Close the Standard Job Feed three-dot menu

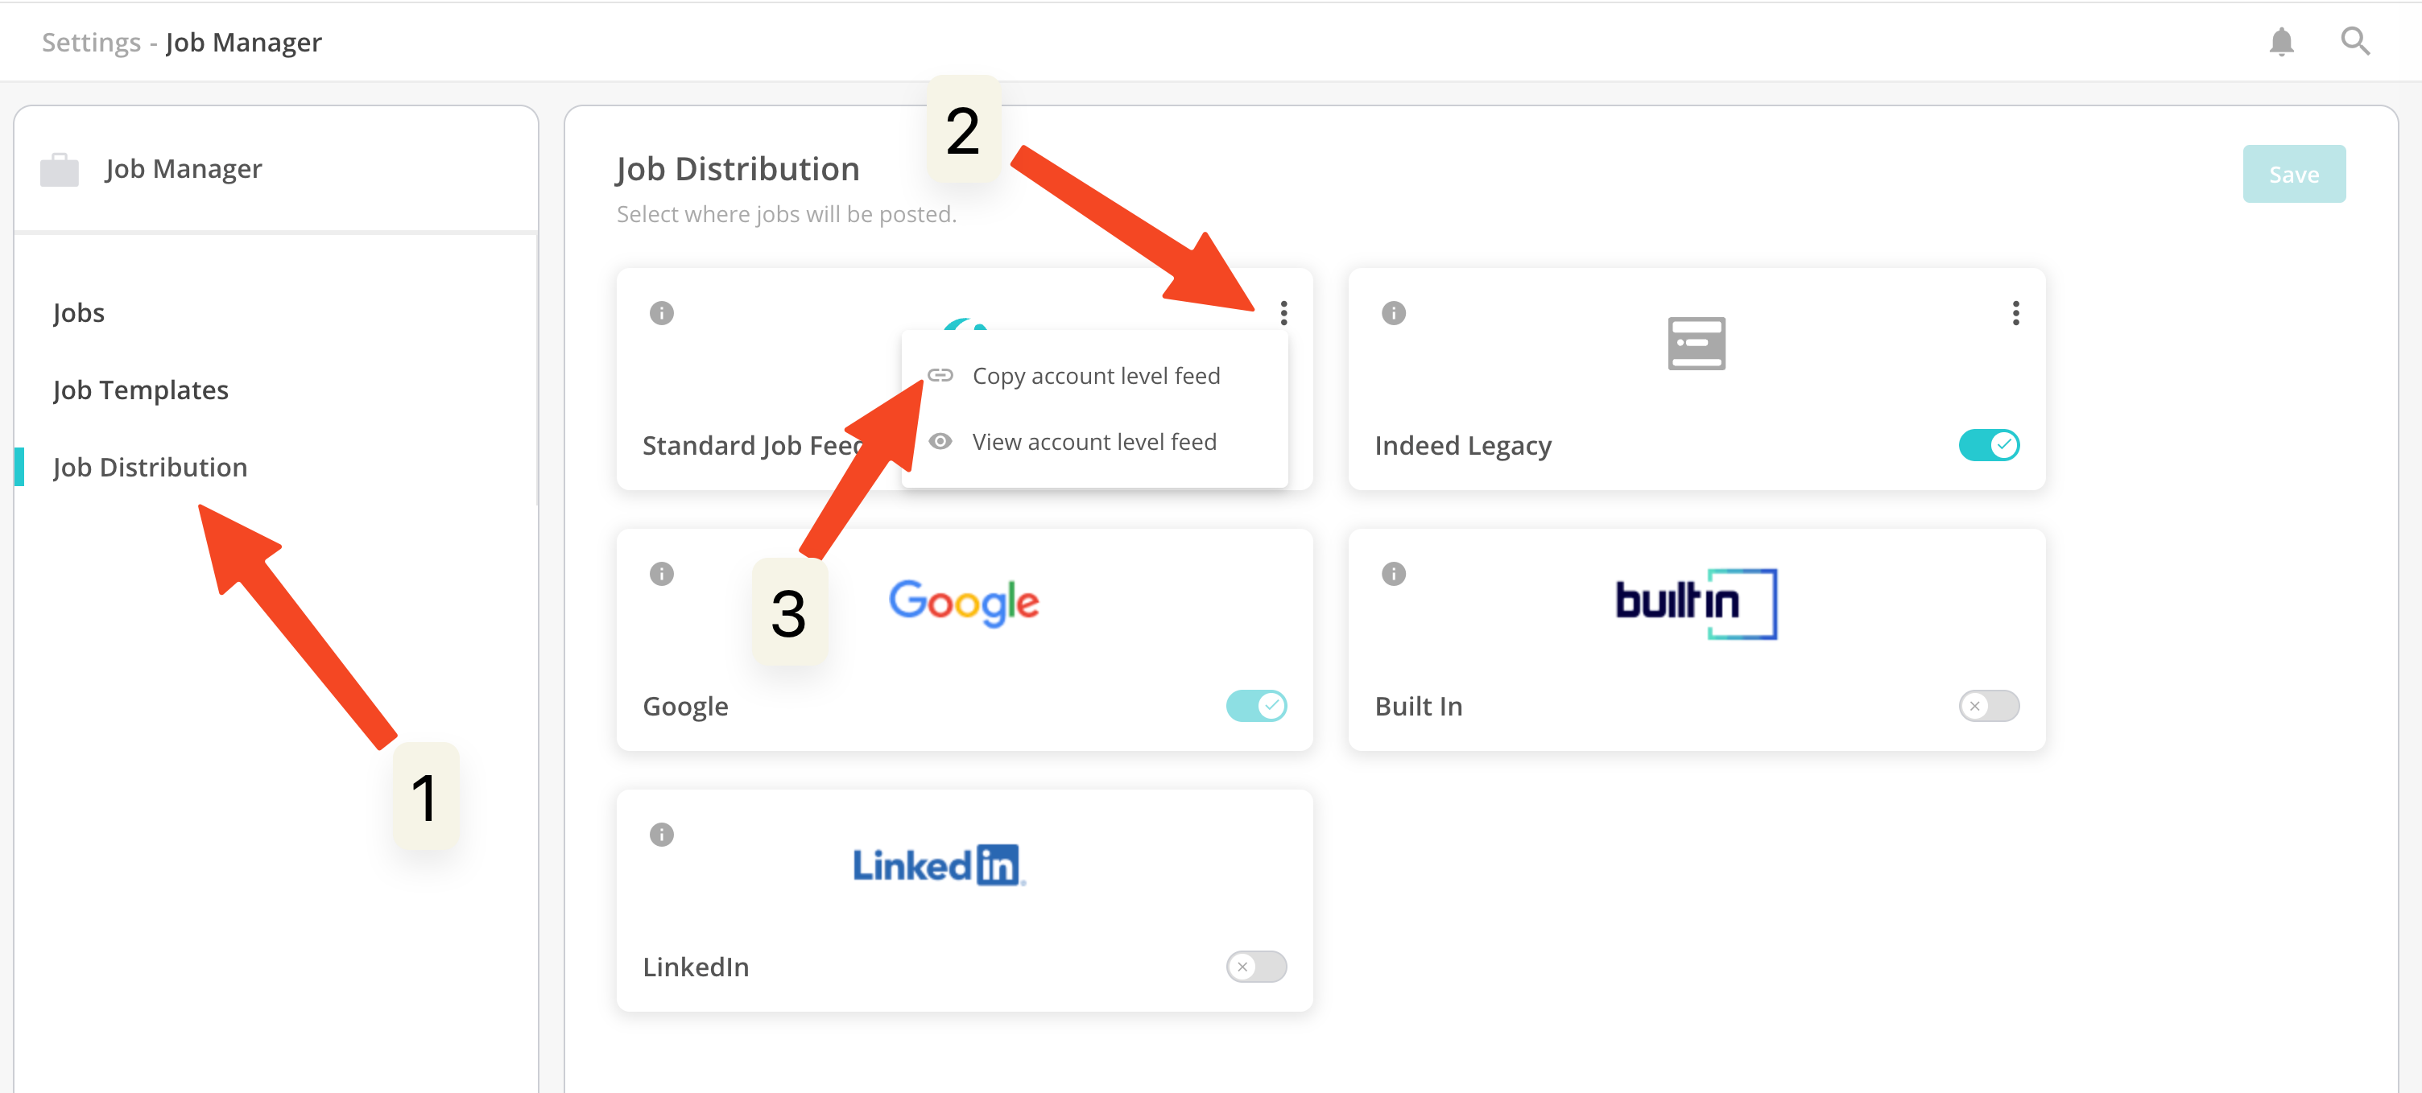tap(1283, 313)
